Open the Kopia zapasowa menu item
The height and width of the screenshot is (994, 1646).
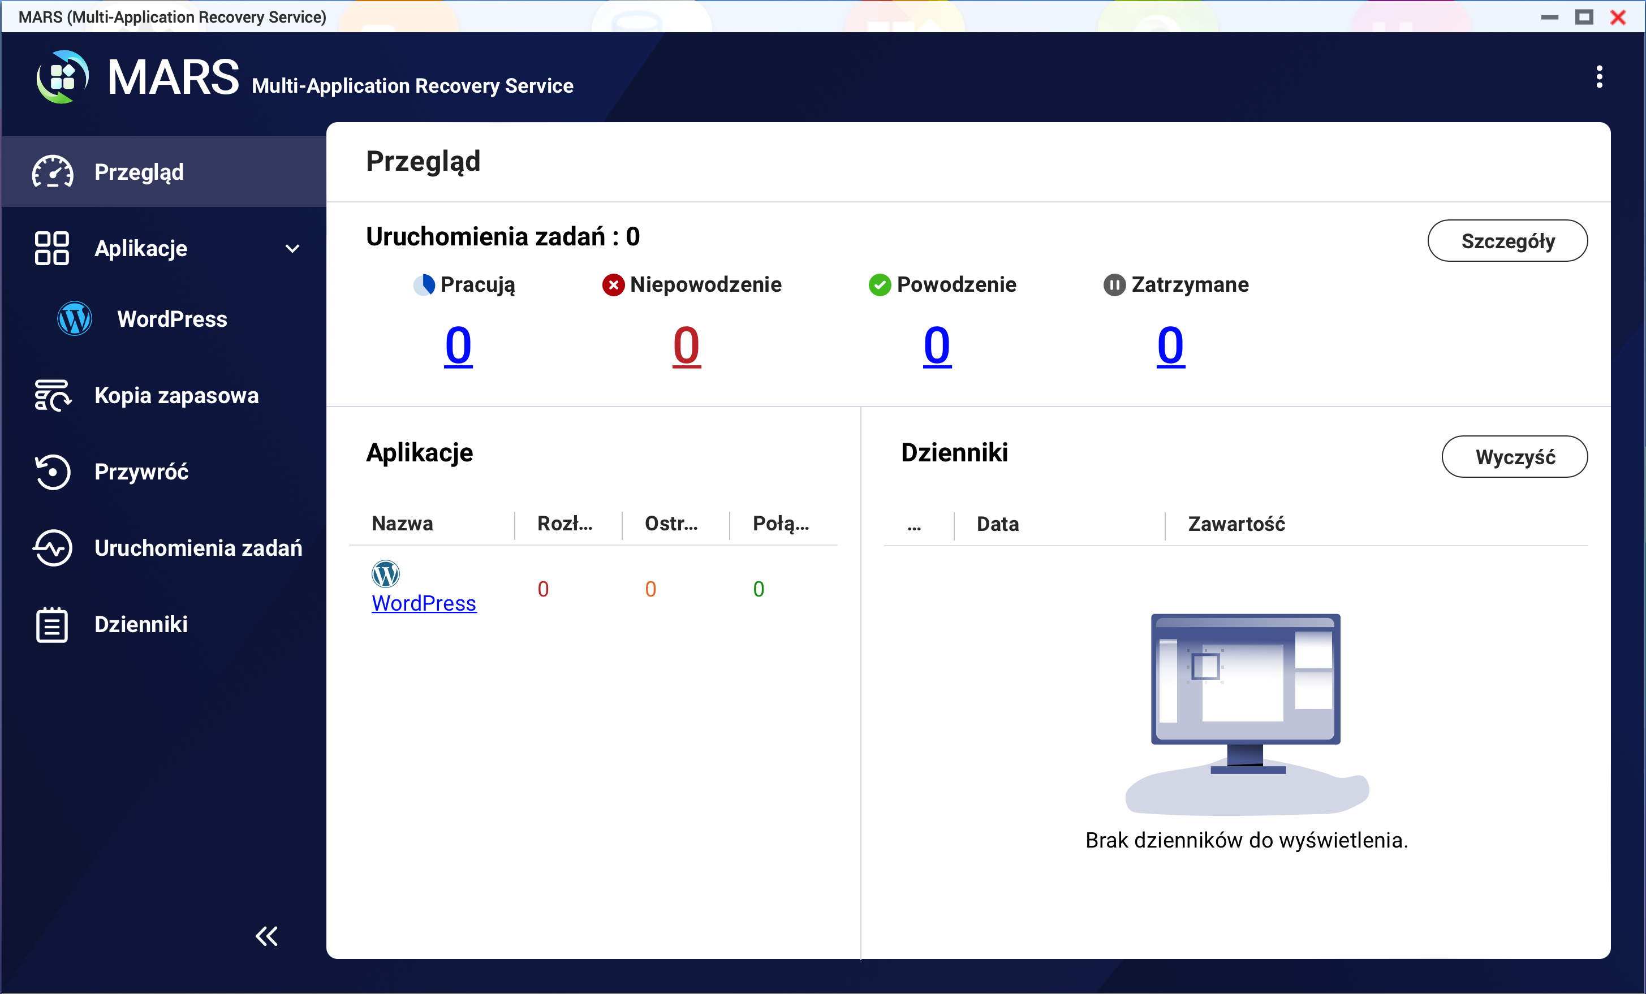[x=176, y=395]
